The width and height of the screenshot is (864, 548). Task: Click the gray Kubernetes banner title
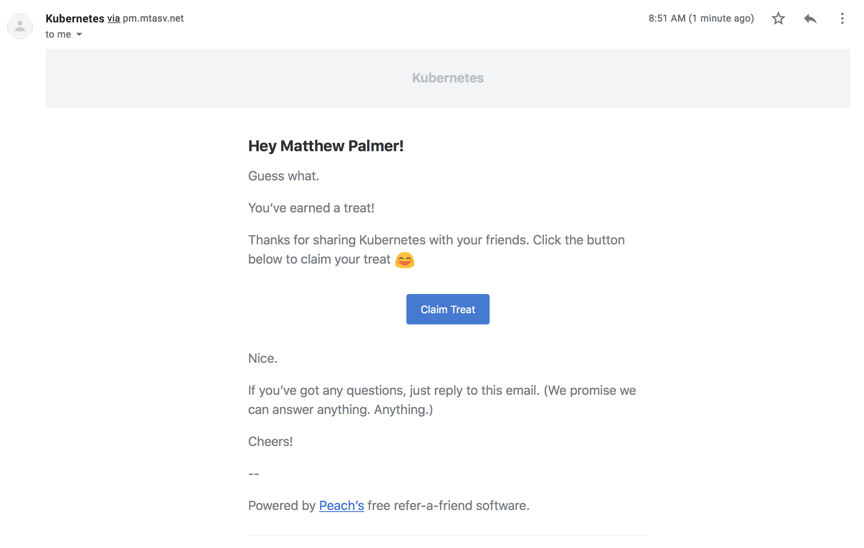pos(448,78)
